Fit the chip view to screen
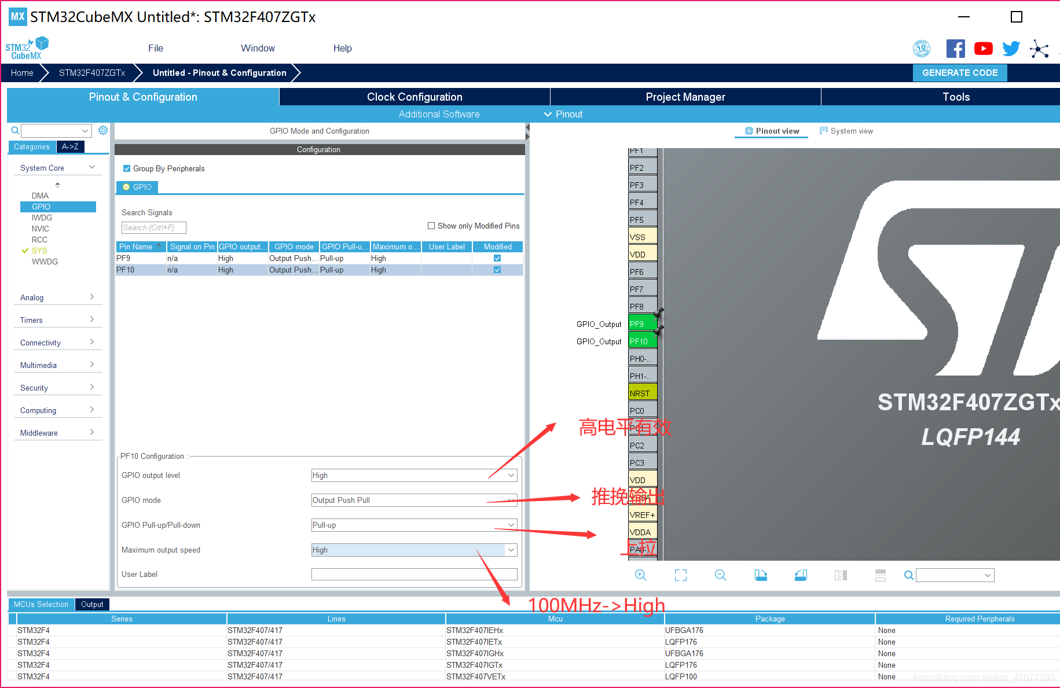The width and height of the screenshot is (1060, 688). coord(681,575)
